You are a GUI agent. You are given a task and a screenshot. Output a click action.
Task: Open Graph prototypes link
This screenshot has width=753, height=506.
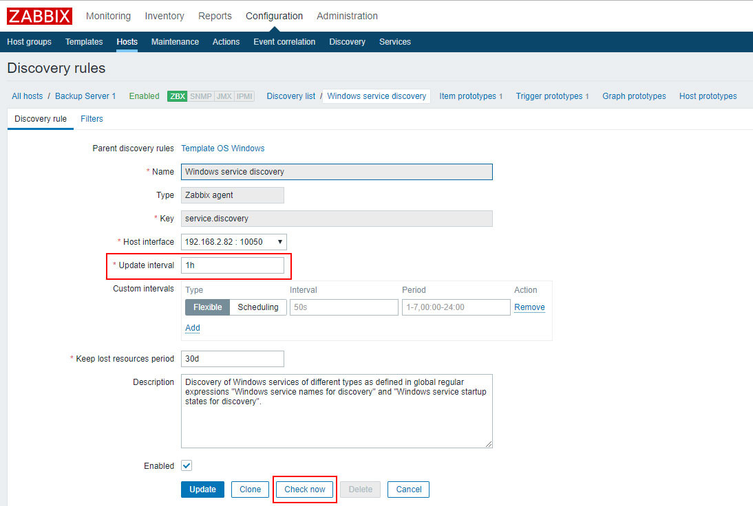634,96
